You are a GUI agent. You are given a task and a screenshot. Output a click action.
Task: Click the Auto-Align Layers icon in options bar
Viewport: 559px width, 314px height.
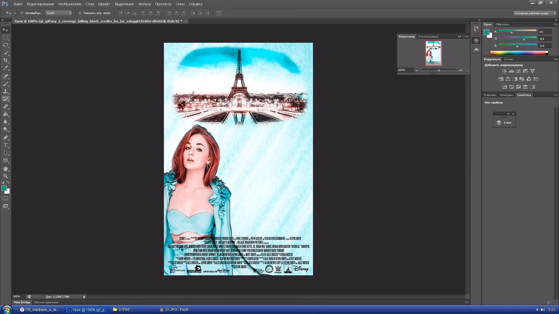tap(219, 13)
